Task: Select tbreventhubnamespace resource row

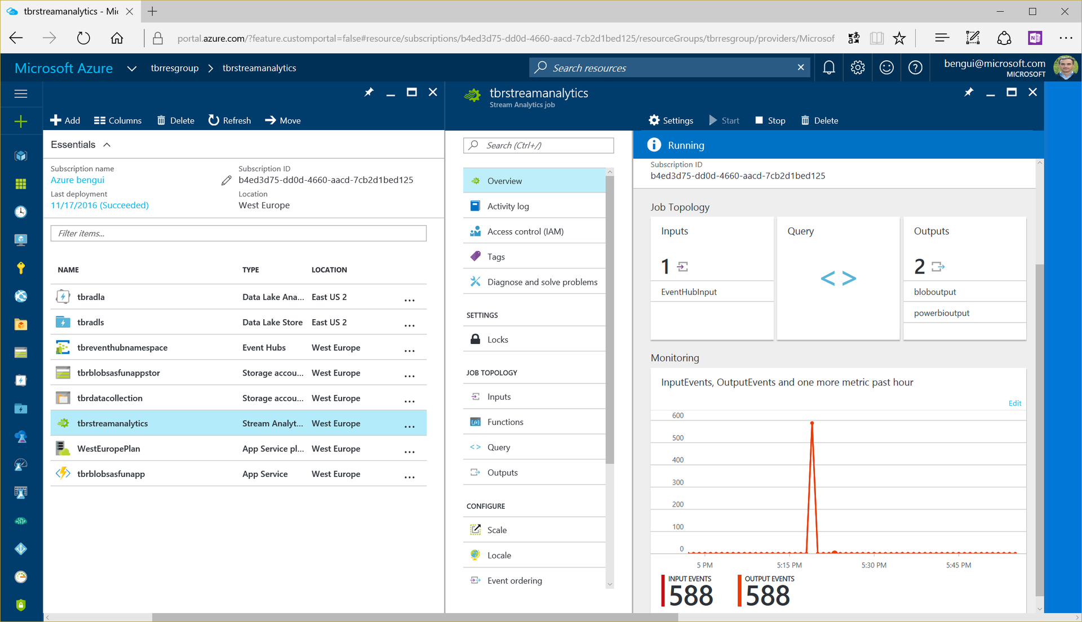Action: point(238,347)
